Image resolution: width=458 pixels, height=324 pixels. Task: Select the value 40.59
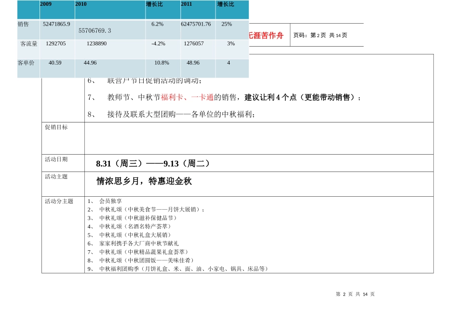point(55,63)
